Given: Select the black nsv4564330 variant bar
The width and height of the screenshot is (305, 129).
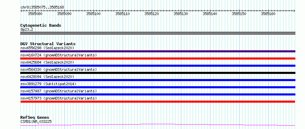Looking at the screenshot, I should 158,73.
